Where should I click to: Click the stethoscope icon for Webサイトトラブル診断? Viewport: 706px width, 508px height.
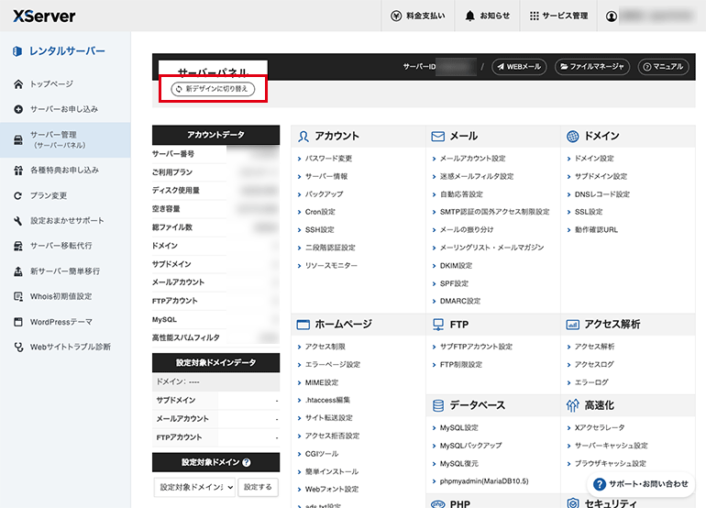[x=18, y=348]
